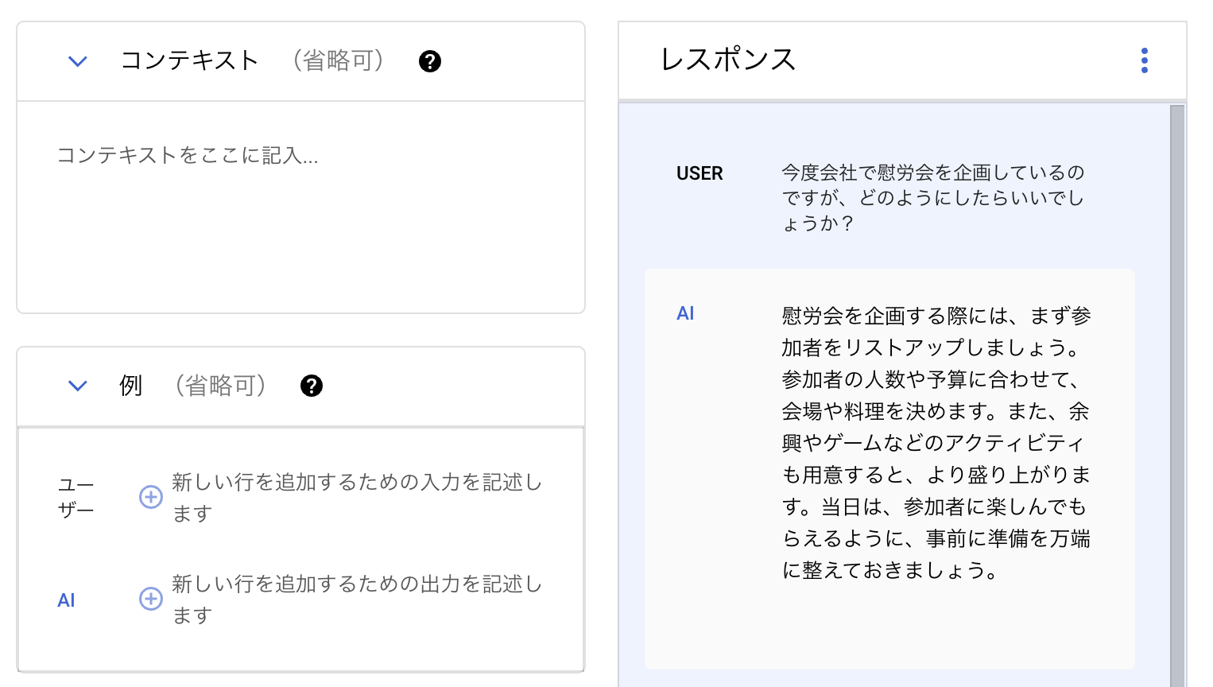Click the ユーザー label in examples
Viewport: 1213px width, 687px height.
tap(76, 497)
